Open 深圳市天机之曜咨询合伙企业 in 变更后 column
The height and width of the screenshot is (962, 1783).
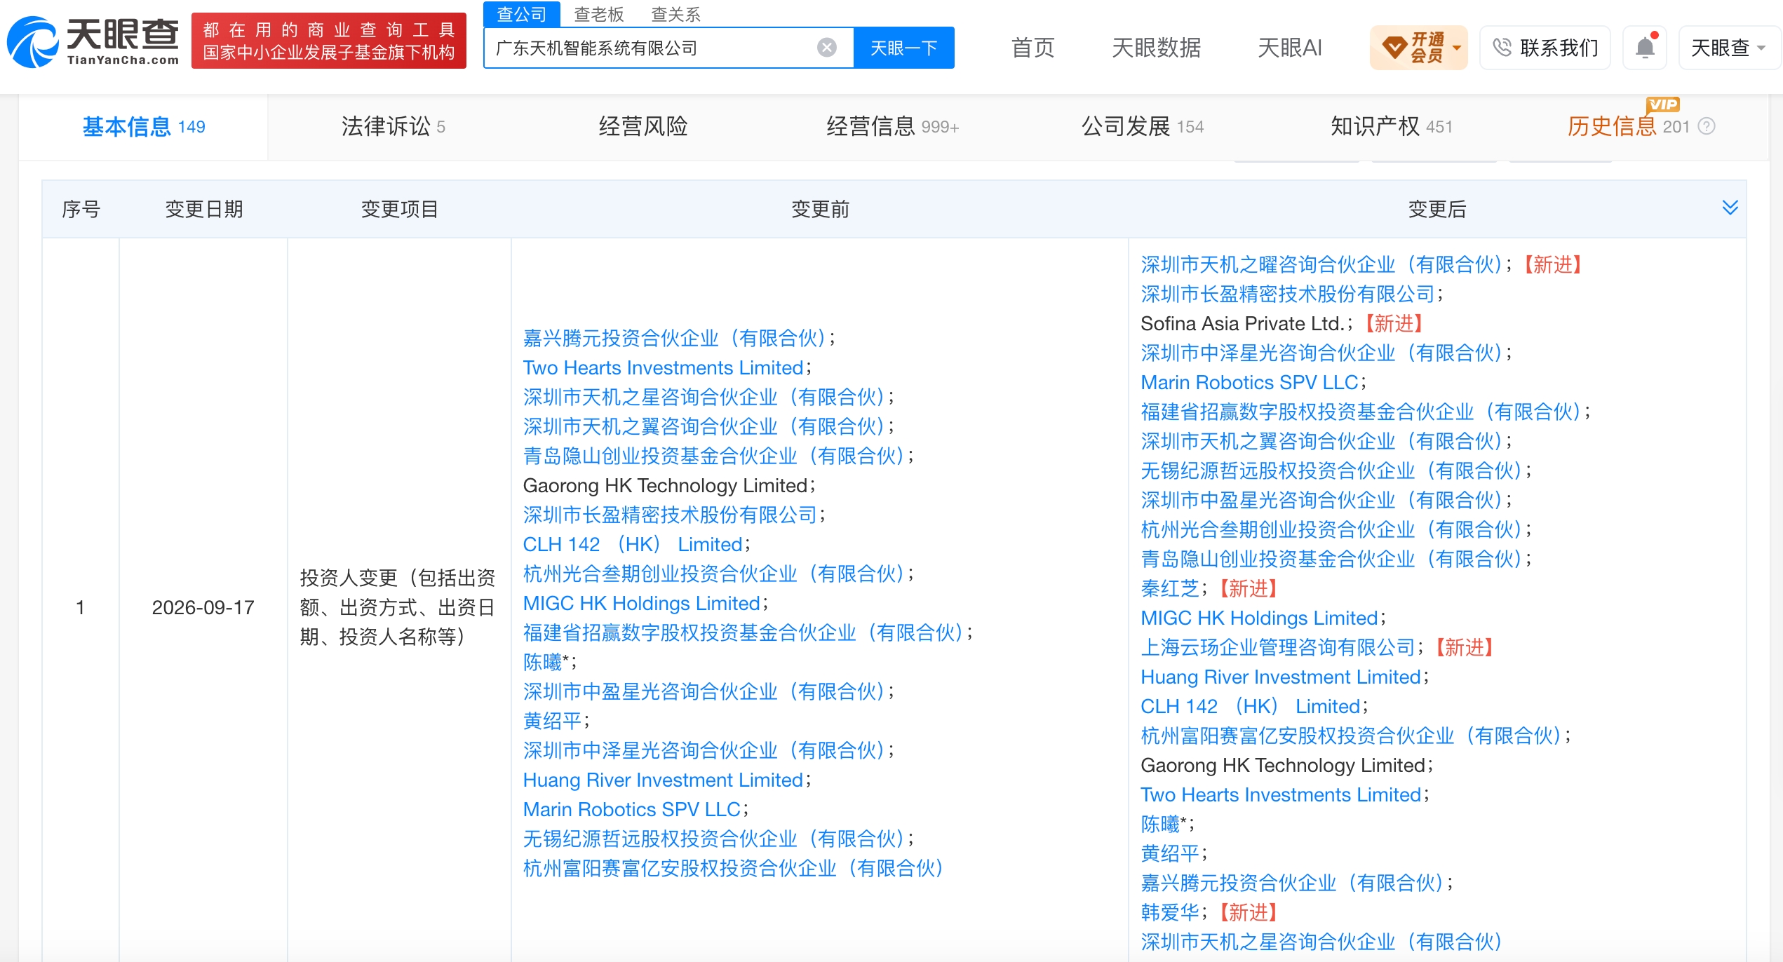pyautogui.click(x=1322, y=265)
